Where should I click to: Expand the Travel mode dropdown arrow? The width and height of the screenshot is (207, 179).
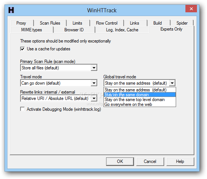pyautogui.click(x=94, y=83)
